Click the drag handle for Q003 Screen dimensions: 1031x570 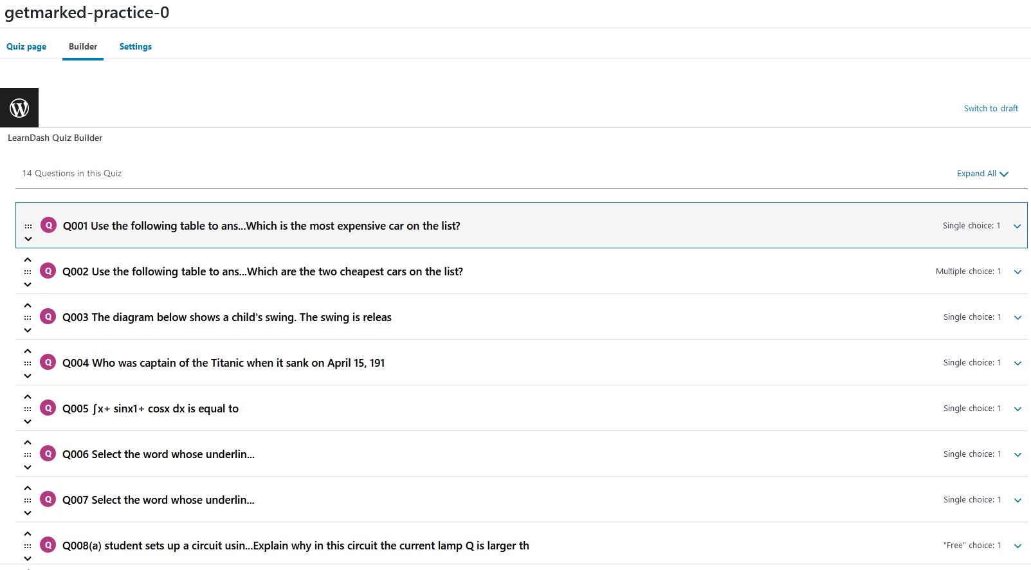(x=28, y=318)
